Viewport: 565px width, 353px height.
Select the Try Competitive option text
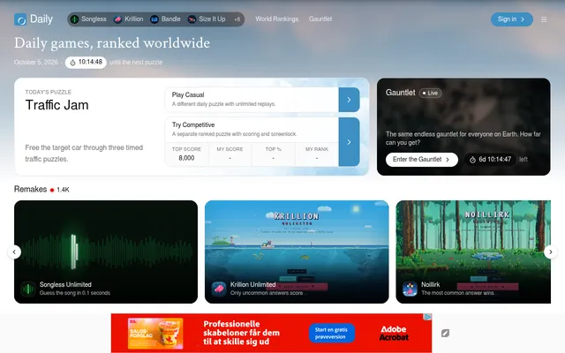click(193, 124)
